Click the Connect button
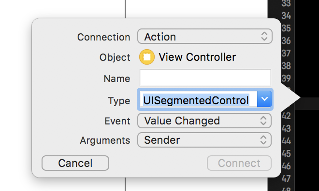The image size is (319, 191). (239, 163)
